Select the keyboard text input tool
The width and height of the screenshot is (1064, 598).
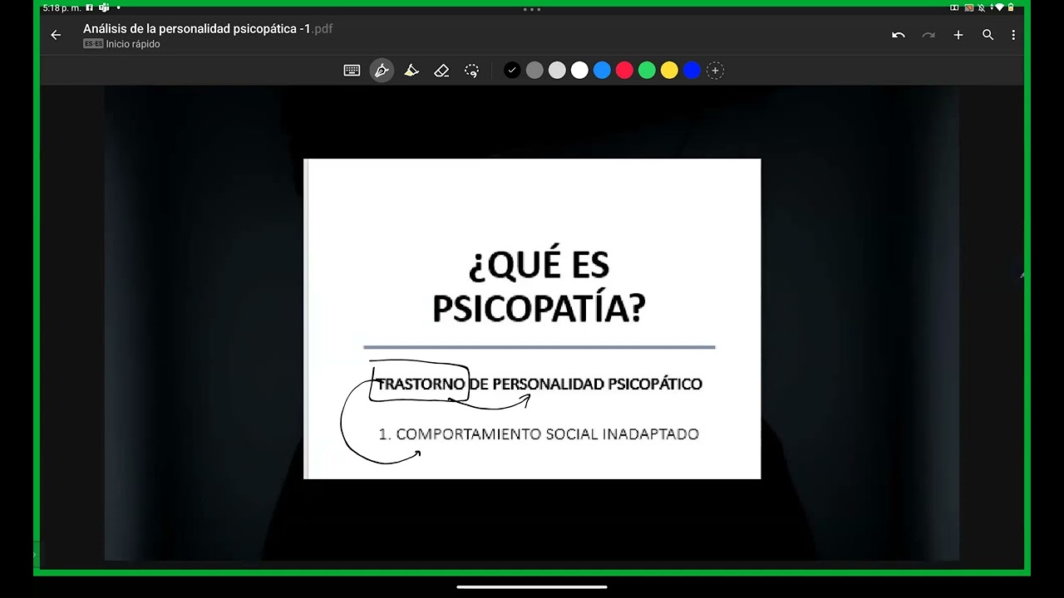click(x=352, y=71)
